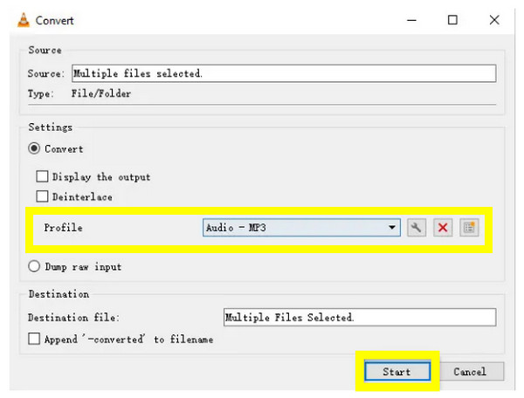Click the Source field showing Multiple files selected
This screenshot has height=398, width=524.
(284, 73)
